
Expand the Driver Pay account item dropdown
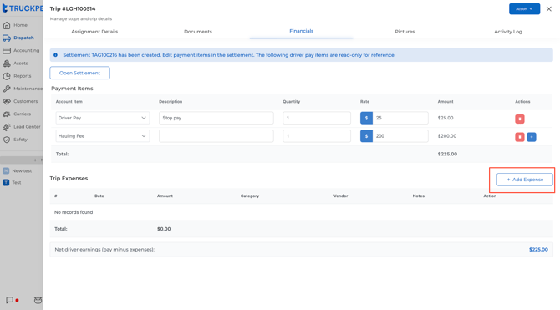click(103, 118)
